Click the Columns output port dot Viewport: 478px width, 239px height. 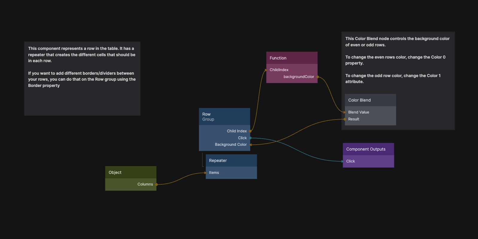156,184
